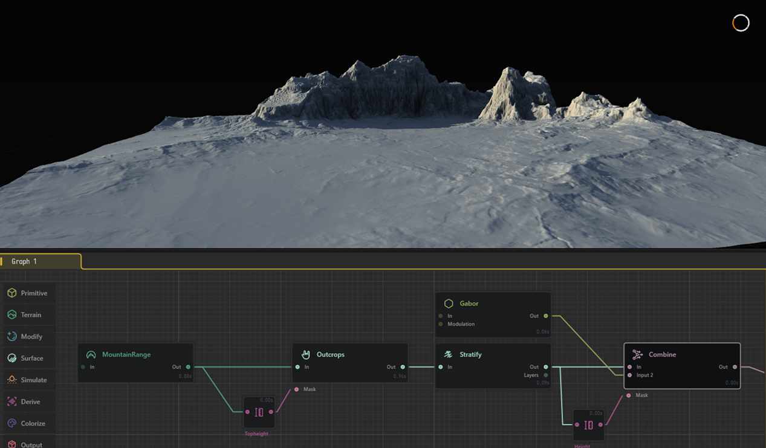Click the Out port of Stratify
This screenshot has height=448, width=766.
point(546,367)
